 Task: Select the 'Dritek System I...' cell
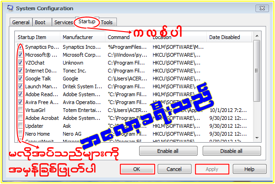point(83,86)
